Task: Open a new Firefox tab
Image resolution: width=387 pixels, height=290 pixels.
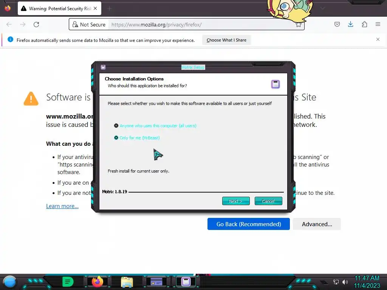Action: coord(109,9)
